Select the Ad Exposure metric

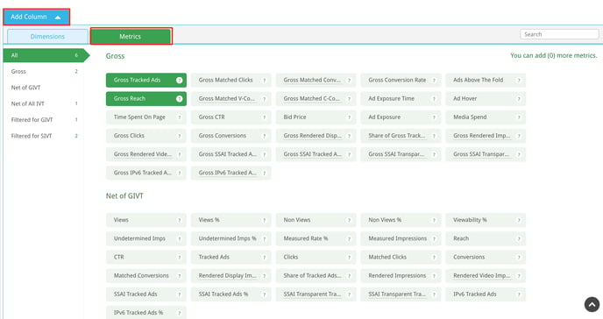coord(401,117)
